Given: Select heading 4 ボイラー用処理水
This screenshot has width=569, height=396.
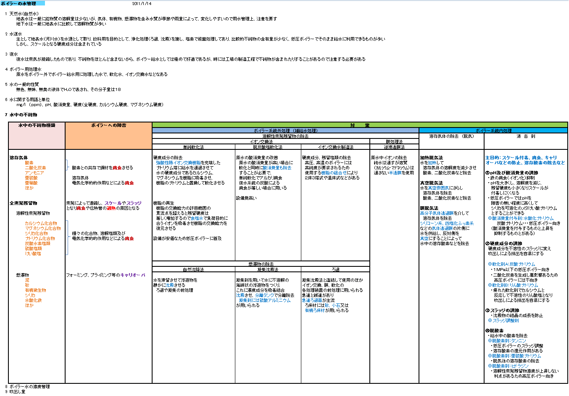Looking at the screenshot, I should [24, 69].
